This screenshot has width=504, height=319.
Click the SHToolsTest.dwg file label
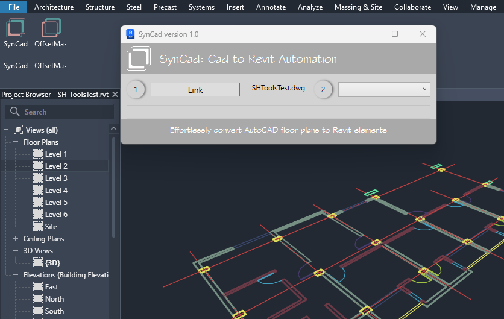pyautogui.click(x=279, y=88)
